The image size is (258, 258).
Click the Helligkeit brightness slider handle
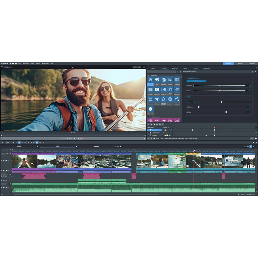220,86
